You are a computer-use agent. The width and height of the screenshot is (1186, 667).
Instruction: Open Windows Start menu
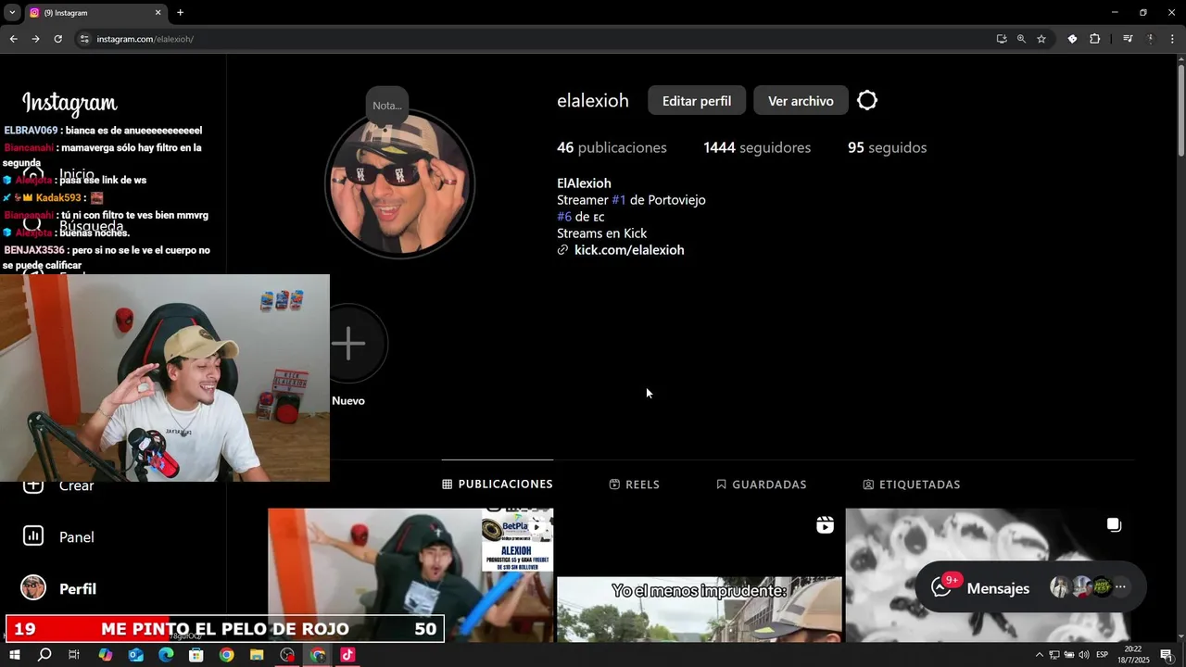tap(15, 655)
